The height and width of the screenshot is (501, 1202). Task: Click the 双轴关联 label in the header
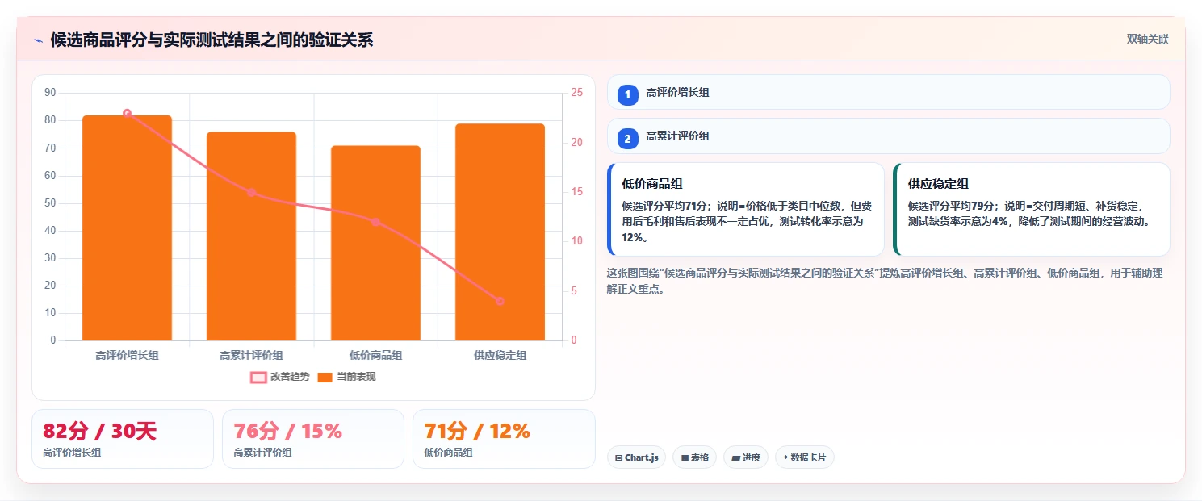[1148, 40]
